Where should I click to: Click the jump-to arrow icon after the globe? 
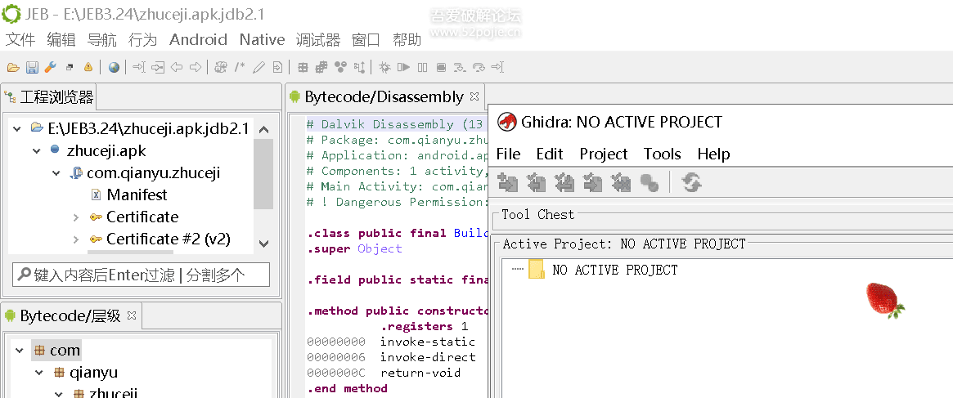click(x=139, y=68)
